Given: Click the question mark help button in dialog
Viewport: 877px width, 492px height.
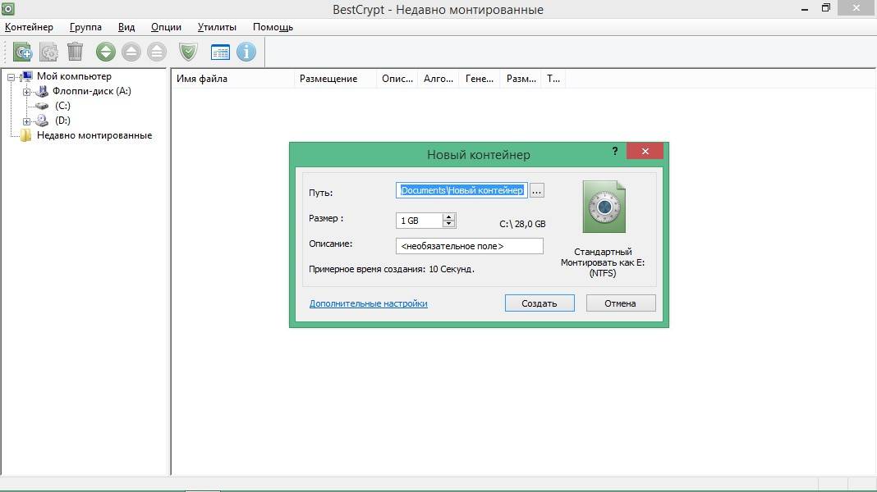Looking at the screenshot, I should 615,151.
